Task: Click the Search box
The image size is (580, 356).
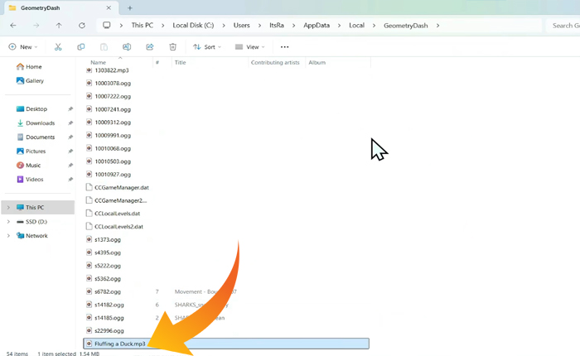Action: tap(563, 26)
